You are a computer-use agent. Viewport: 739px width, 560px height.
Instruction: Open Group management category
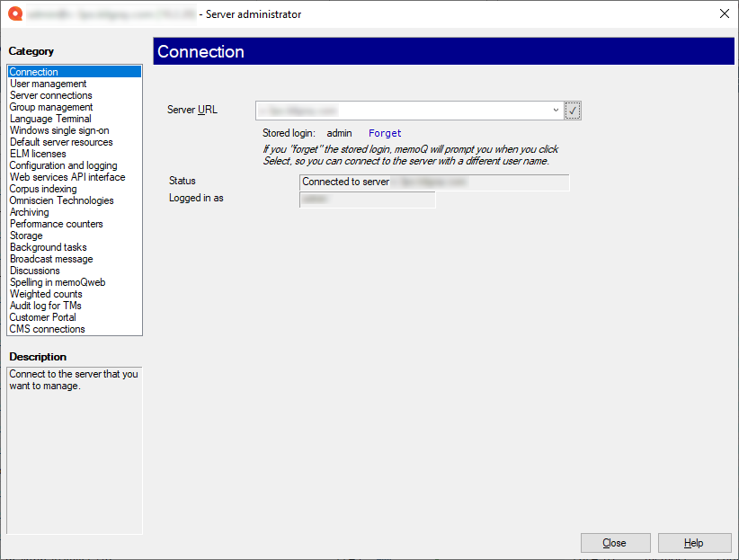(x=75, y=107)
